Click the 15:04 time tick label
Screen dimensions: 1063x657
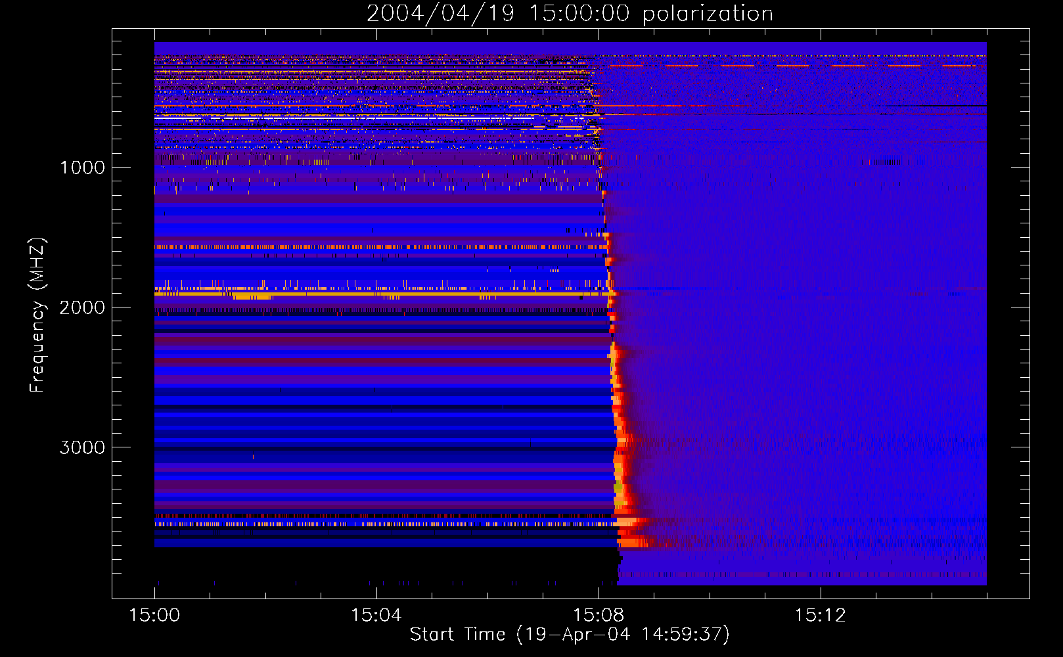(376, 616)
